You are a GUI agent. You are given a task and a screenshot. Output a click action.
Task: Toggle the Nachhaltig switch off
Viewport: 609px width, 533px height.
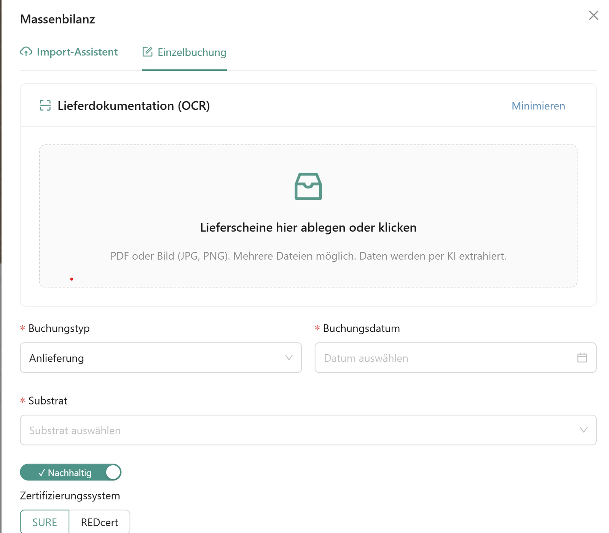point(71,472)
